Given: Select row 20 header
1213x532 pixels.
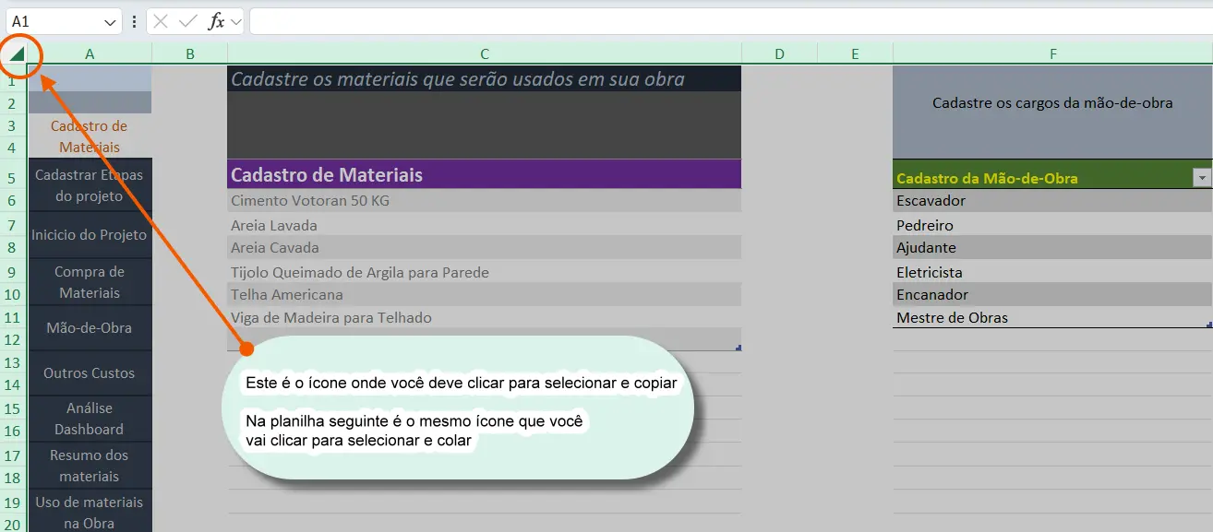Looking at the screenshot, I should click(13, 523).
